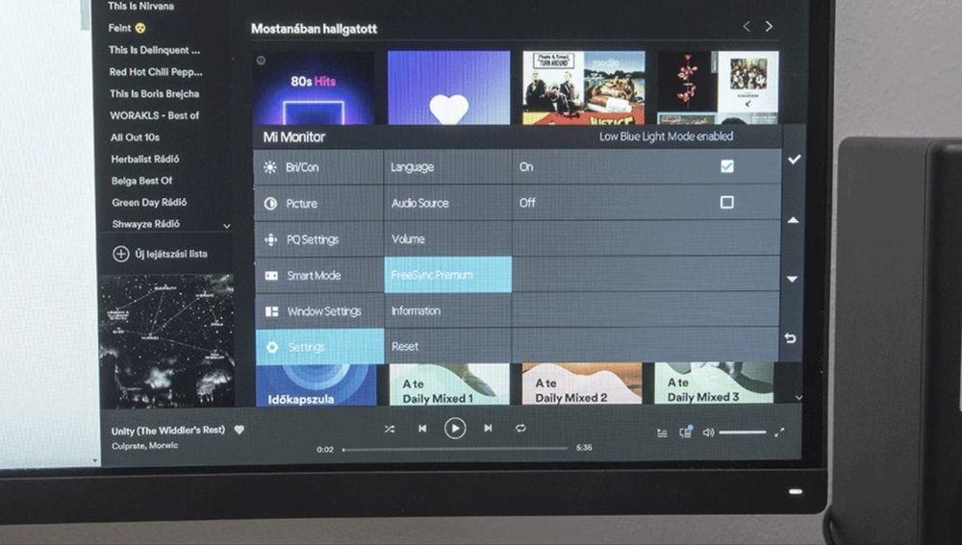Select Bri/Con sun icon in monitor menu
Image resolution: width=962 pixels, height=545 pixels.
pyautogui.click(x=270, y=166)
